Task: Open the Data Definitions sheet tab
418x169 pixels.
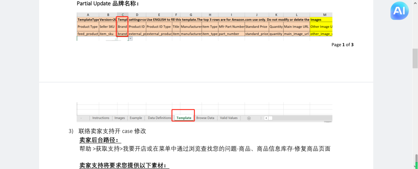Action: 159,118
